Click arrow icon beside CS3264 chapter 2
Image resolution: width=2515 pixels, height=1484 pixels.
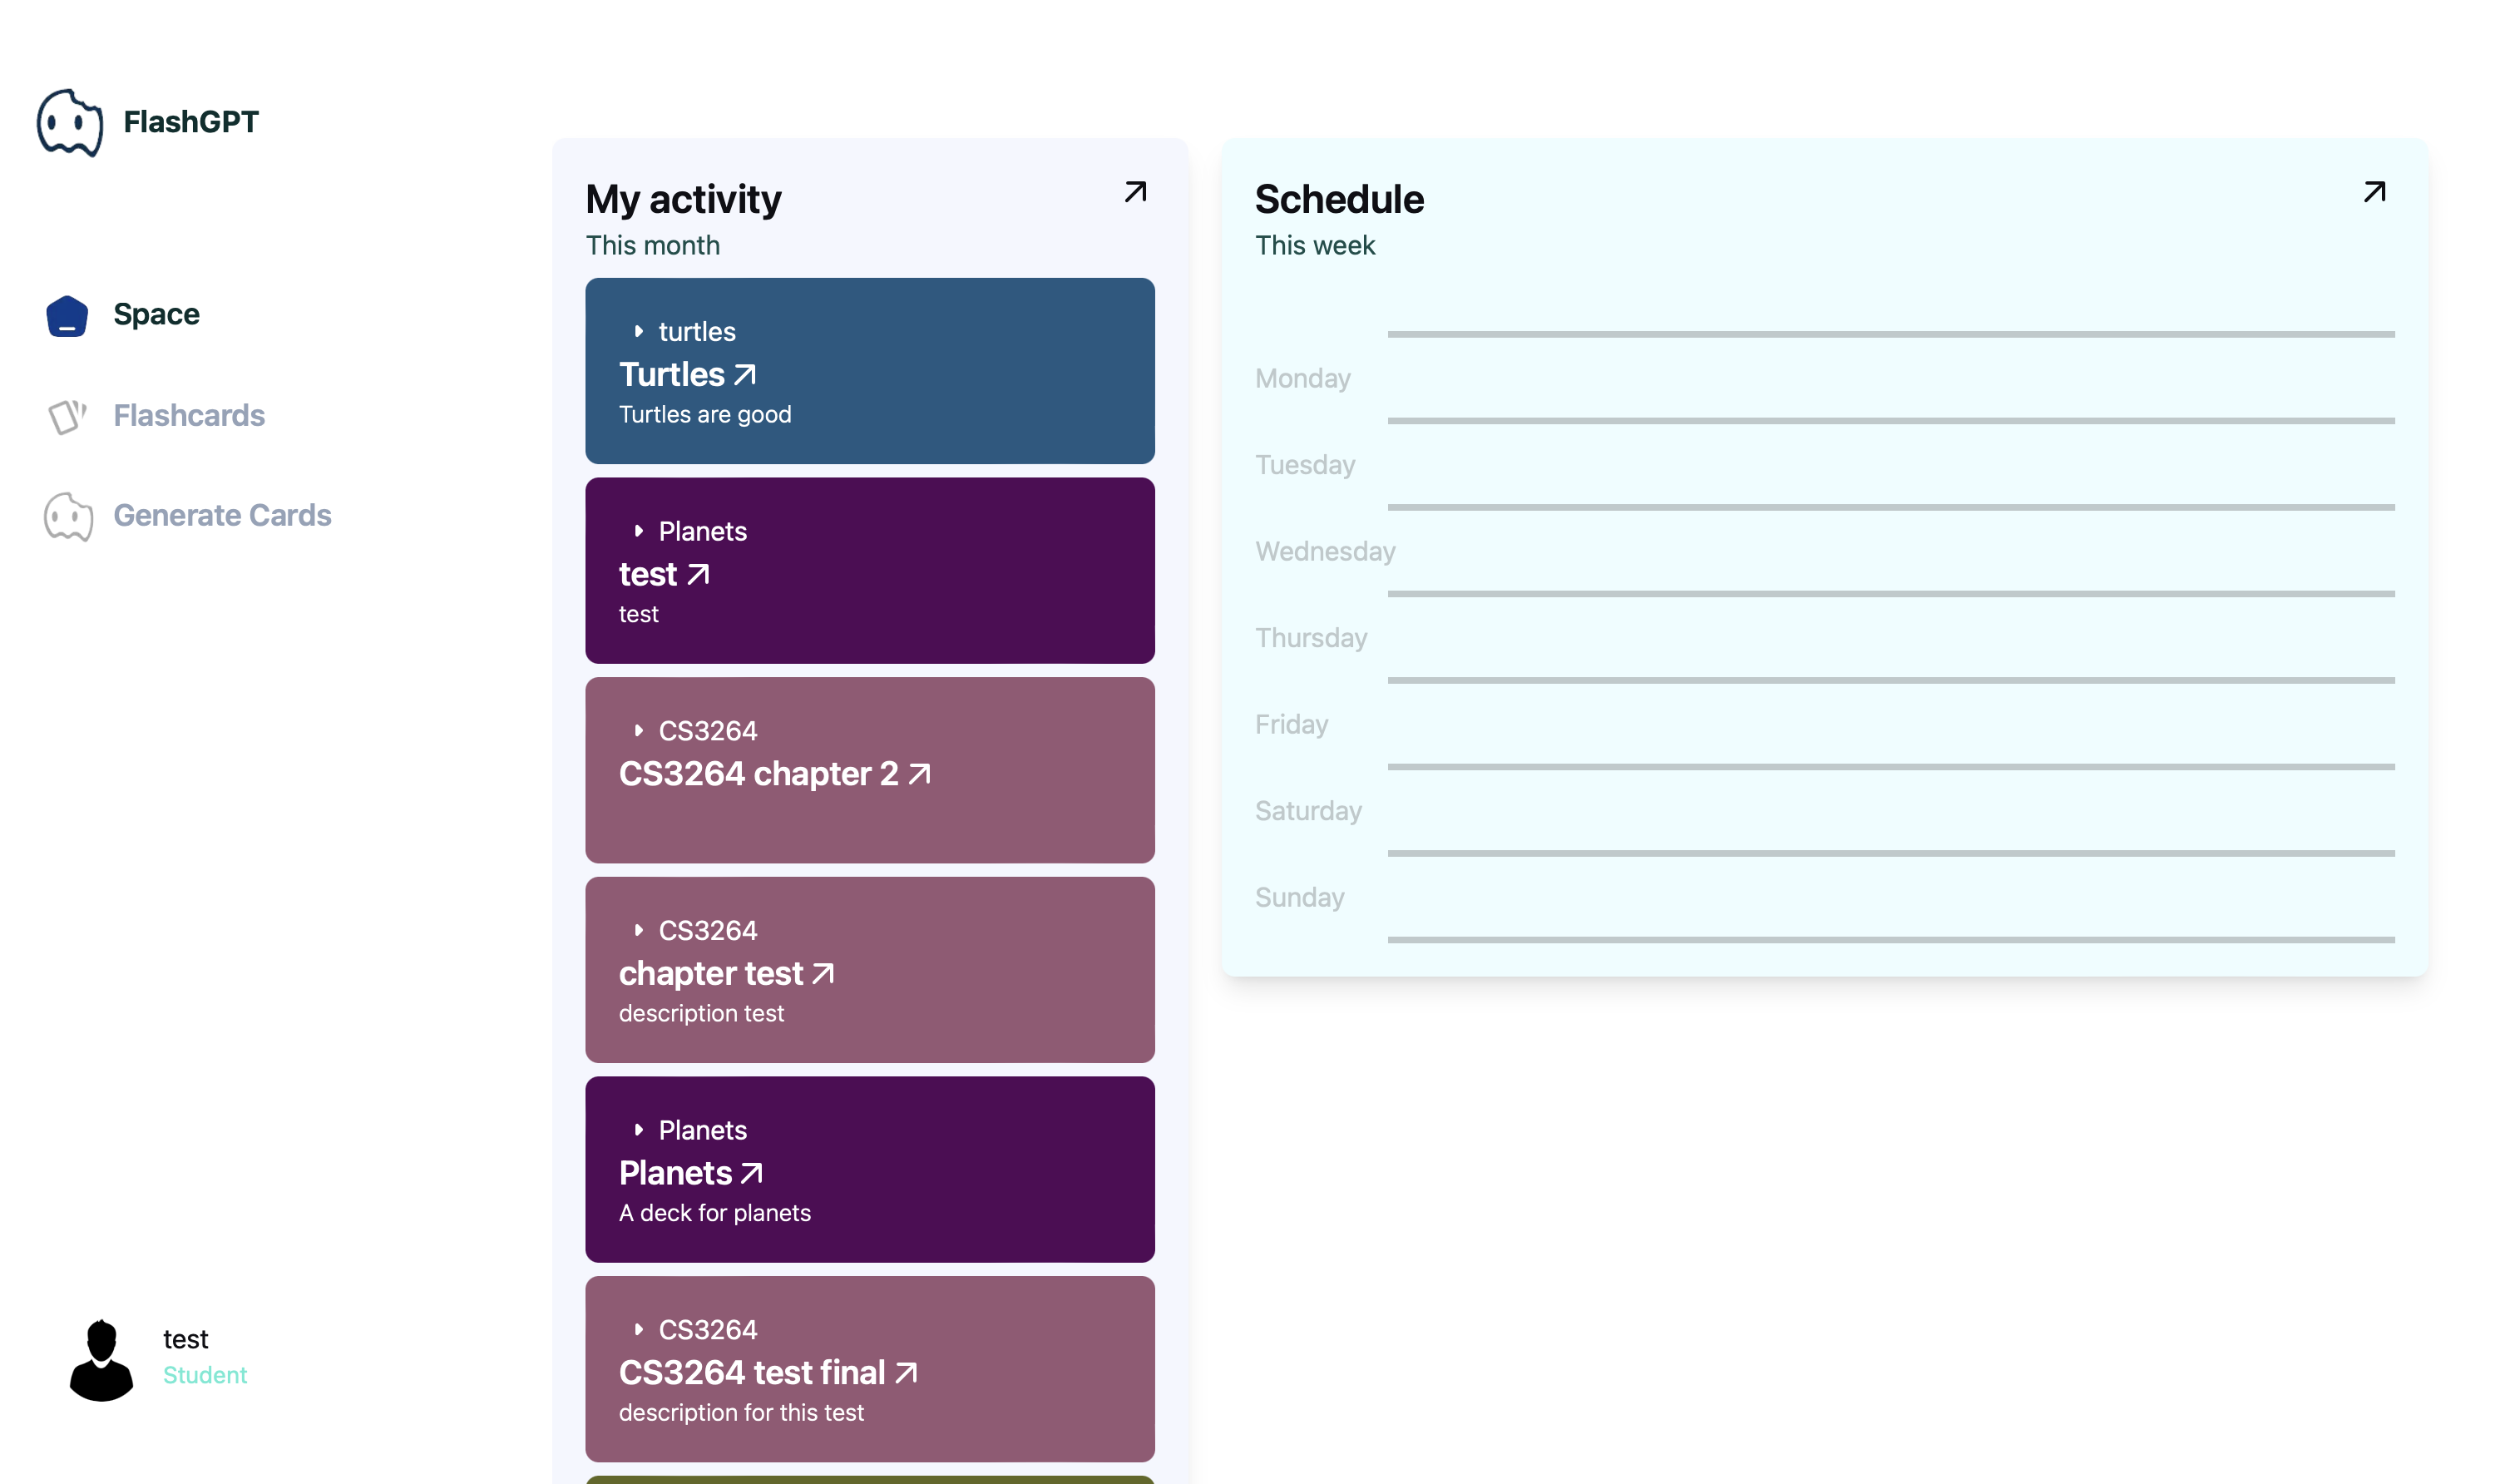[920, 774]
